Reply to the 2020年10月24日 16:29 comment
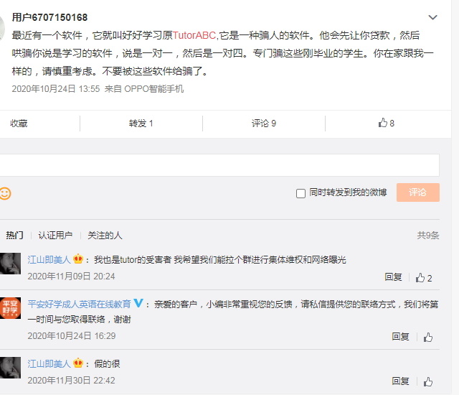Viewport: 459px width, 395px height. point(400,337)
